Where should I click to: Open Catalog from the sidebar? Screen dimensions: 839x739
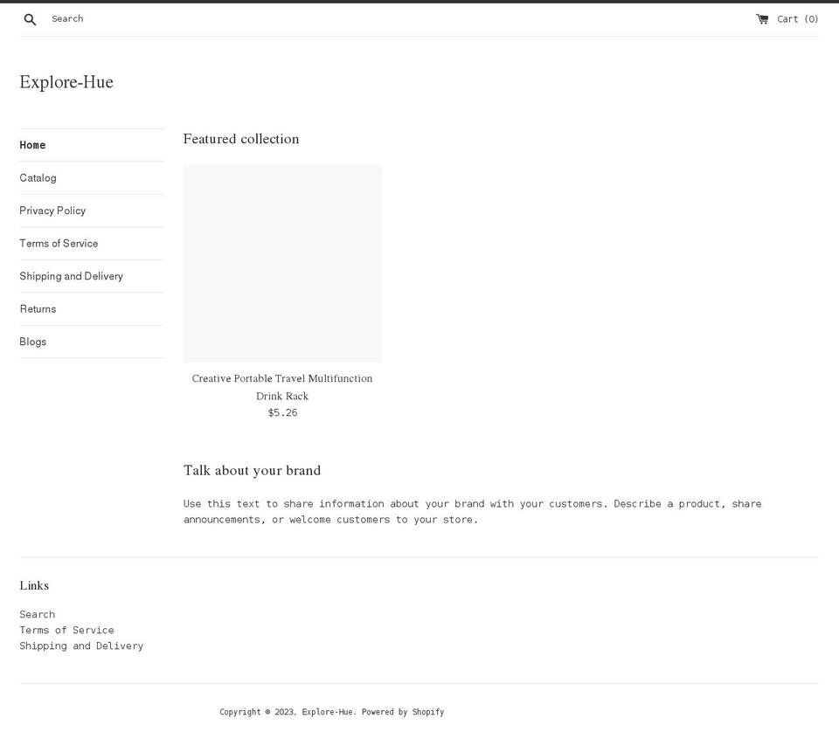38,178
